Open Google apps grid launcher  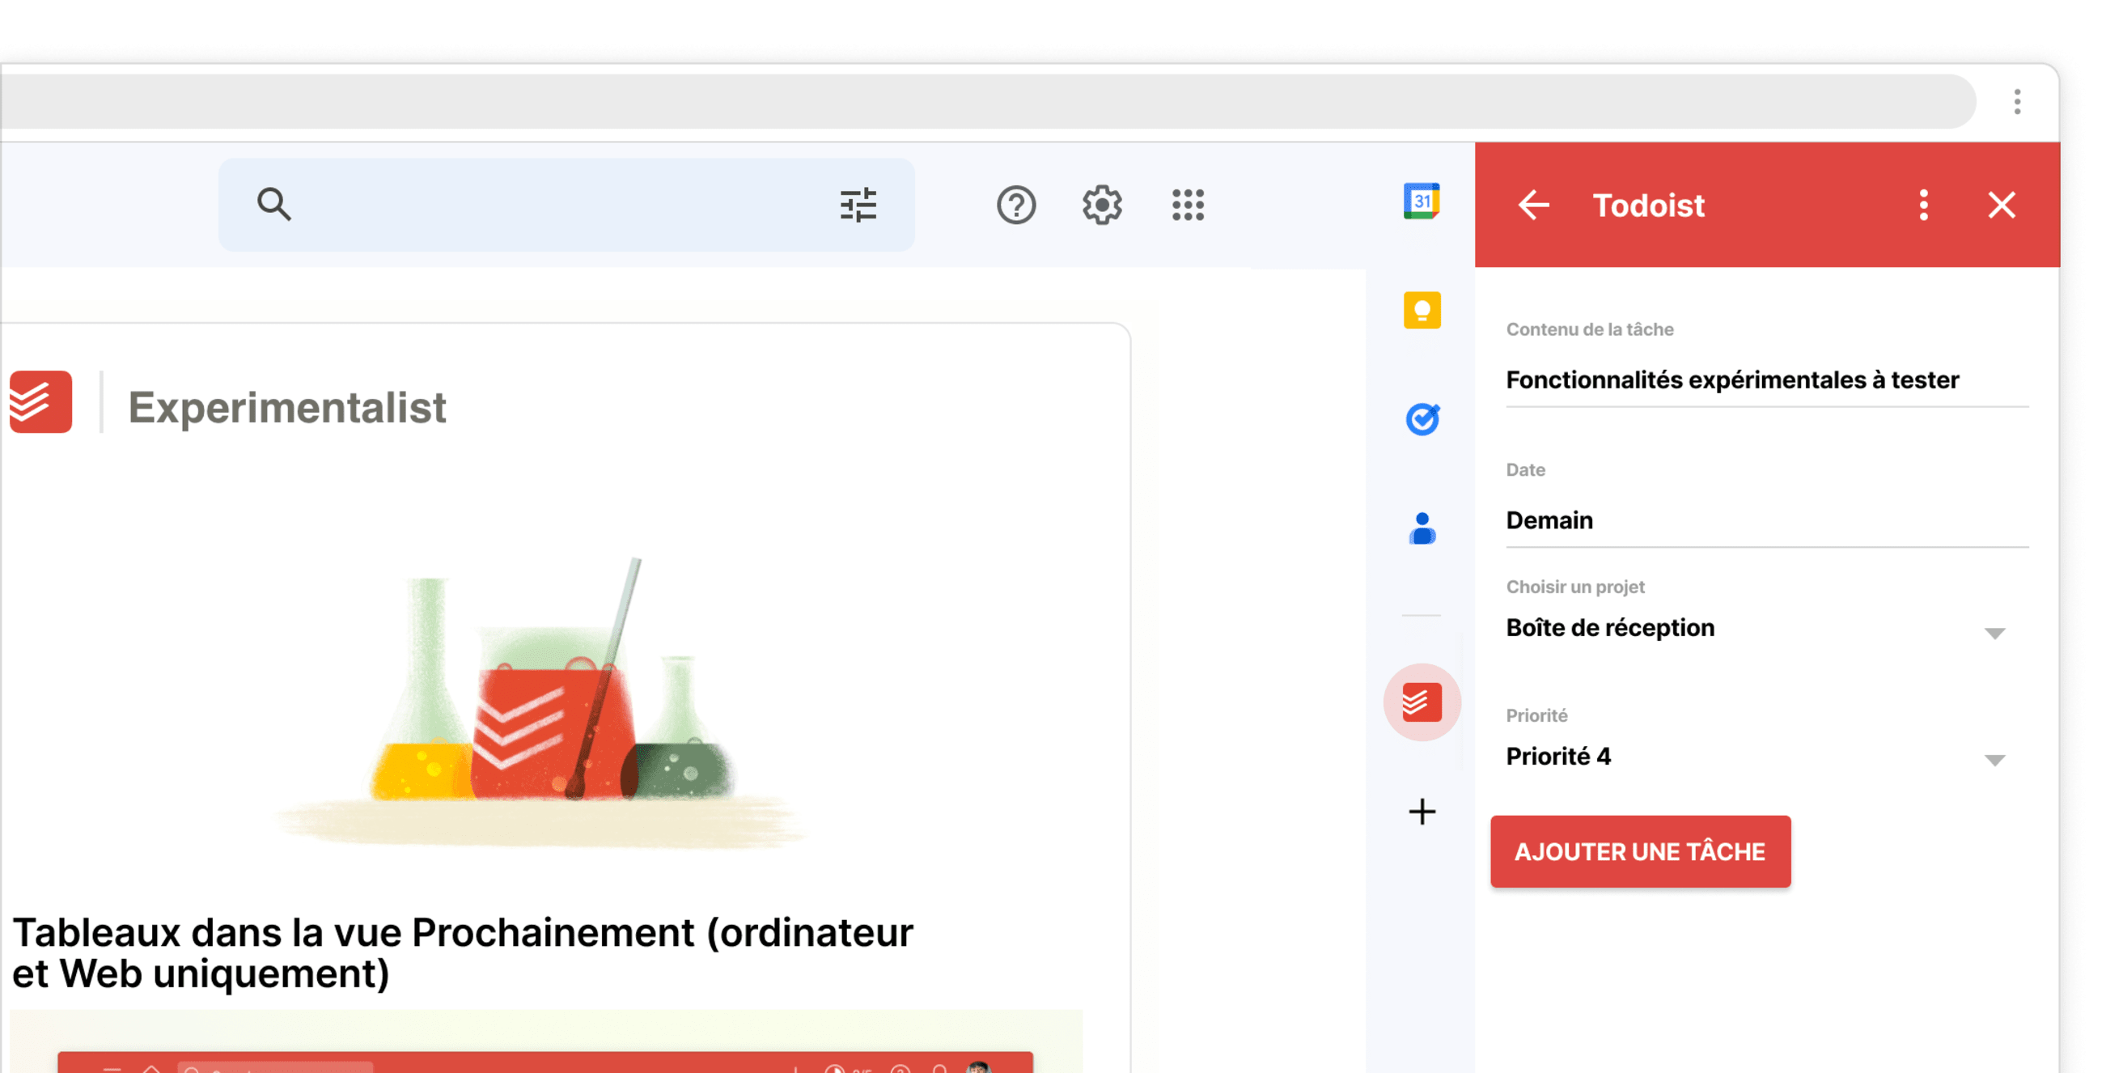coord(1188,206)
